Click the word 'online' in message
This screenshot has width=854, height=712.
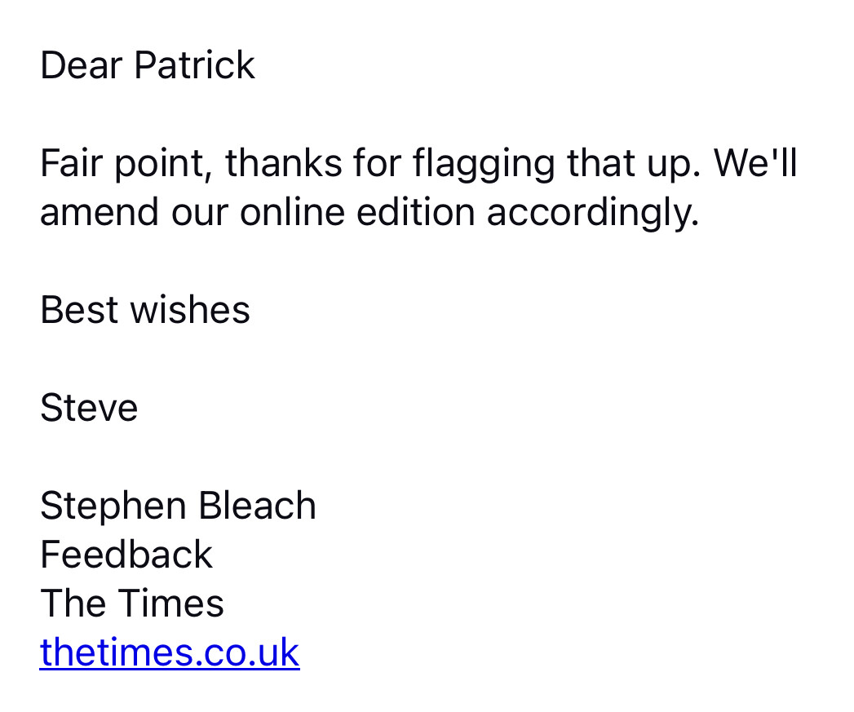pos(293,212)
